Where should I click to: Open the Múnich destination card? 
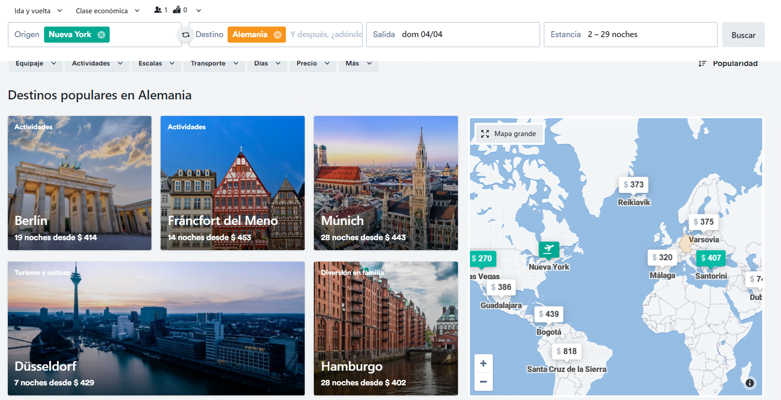[386, 183]
